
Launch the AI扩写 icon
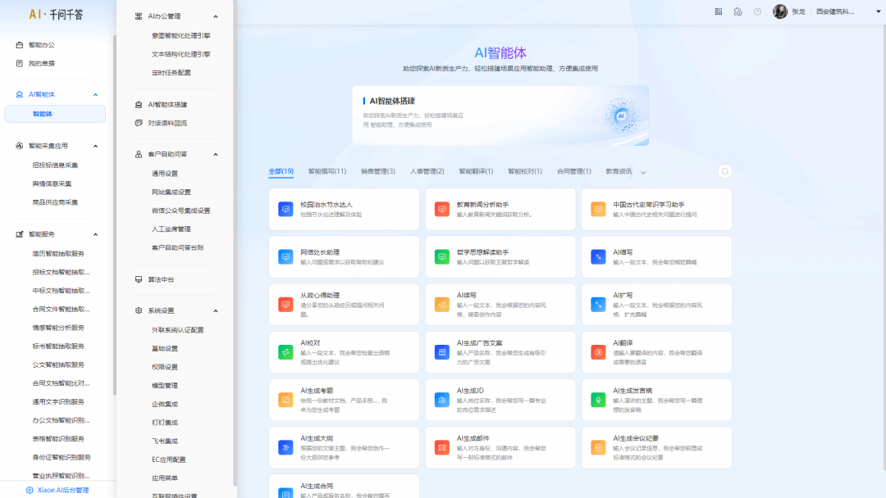tap(598, 305)
